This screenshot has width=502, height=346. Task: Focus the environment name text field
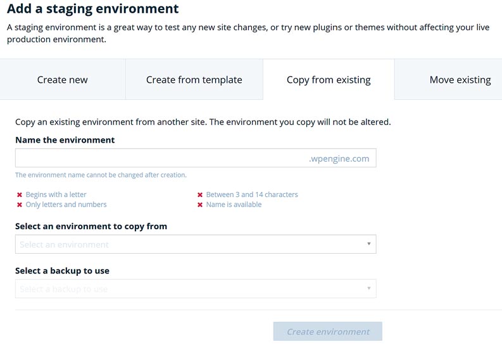point(158,158)
